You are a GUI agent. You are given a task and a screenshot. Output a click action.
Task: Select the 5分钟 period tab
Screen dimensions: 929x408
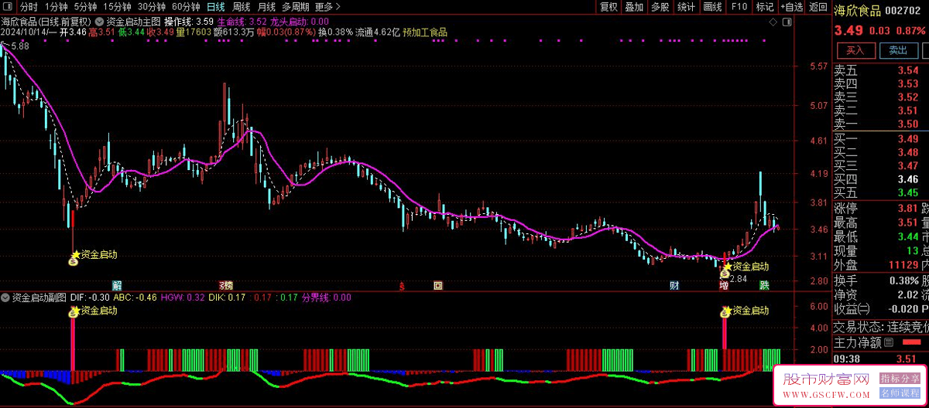[86, 7]
